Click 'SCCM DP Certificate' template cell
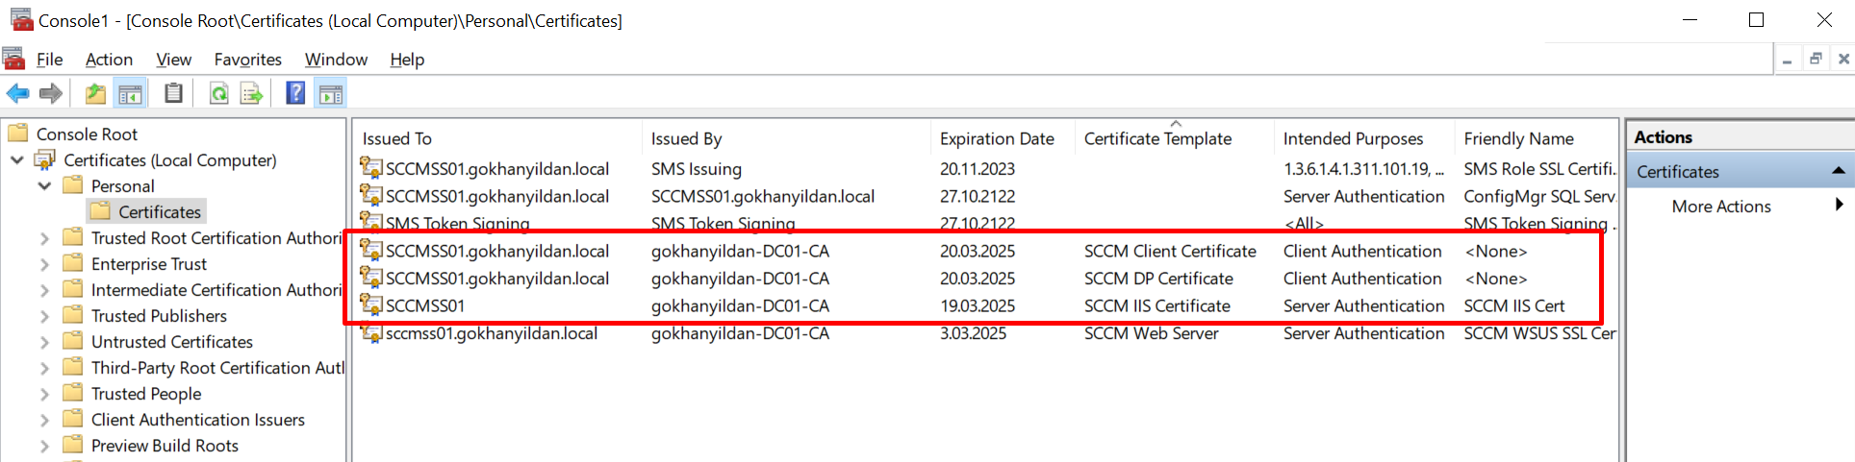 [1158, 278]
